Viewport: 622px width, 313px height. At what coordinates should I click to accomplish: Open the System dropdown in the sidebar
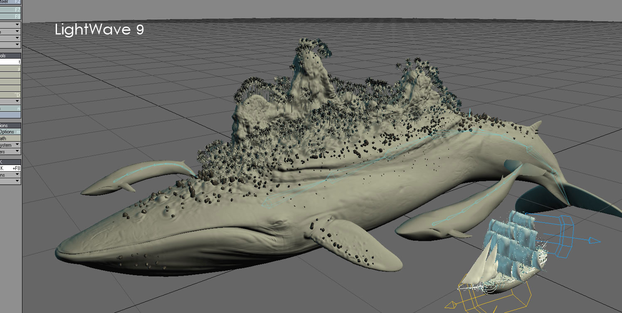[x=10, y=145]
